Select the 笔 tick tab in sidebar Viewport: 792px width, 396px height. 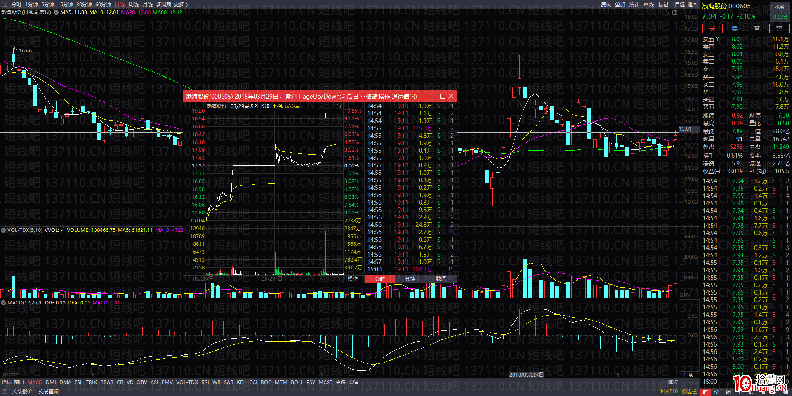coord(705,392)
